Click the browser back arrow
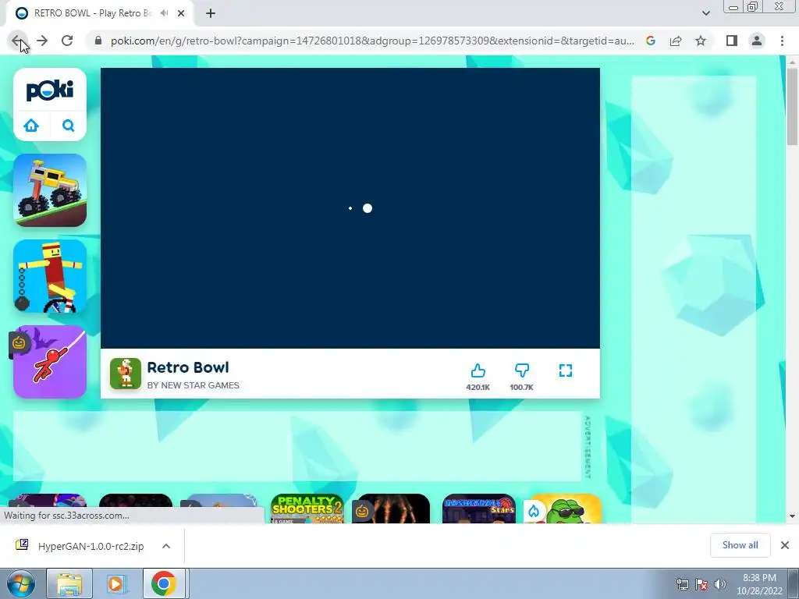This screenshot has height=599, width=799. coord(17,41)
